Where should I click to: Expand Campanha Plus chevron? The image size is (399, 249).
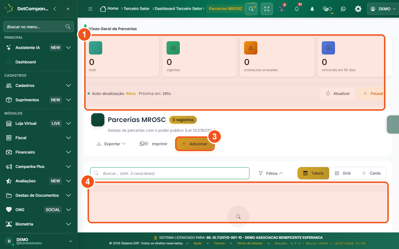(68, 167)
